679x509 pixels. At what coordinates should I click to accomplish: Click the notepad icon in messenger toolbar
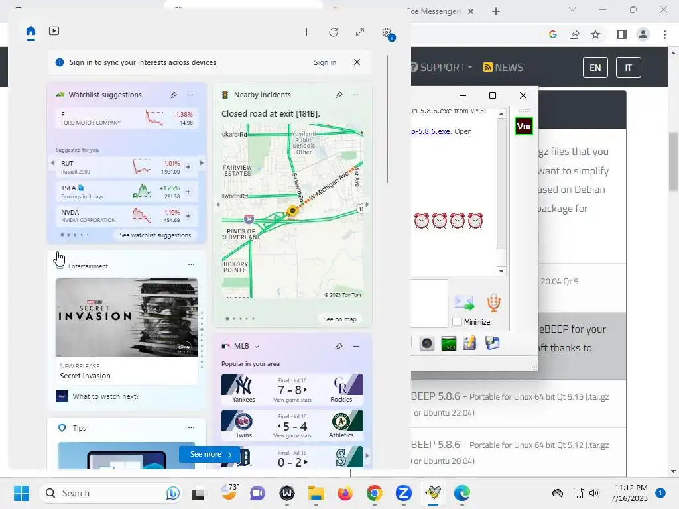pos(469,343)
